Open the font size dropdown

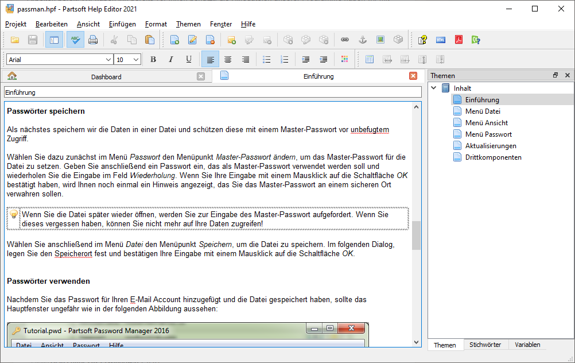pyautogui.click(x=136, y=59)
